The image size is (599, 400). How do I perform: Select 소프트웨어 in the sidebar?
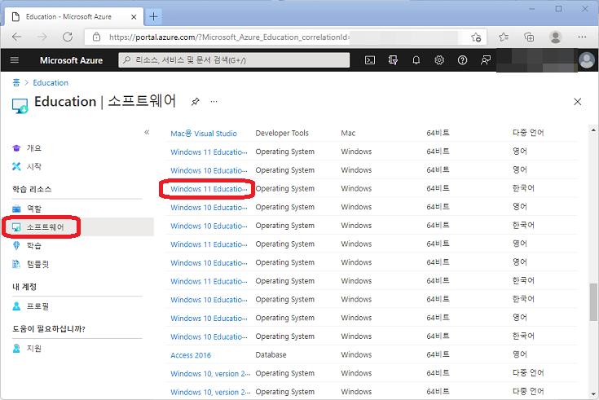[x=77, y=227]
